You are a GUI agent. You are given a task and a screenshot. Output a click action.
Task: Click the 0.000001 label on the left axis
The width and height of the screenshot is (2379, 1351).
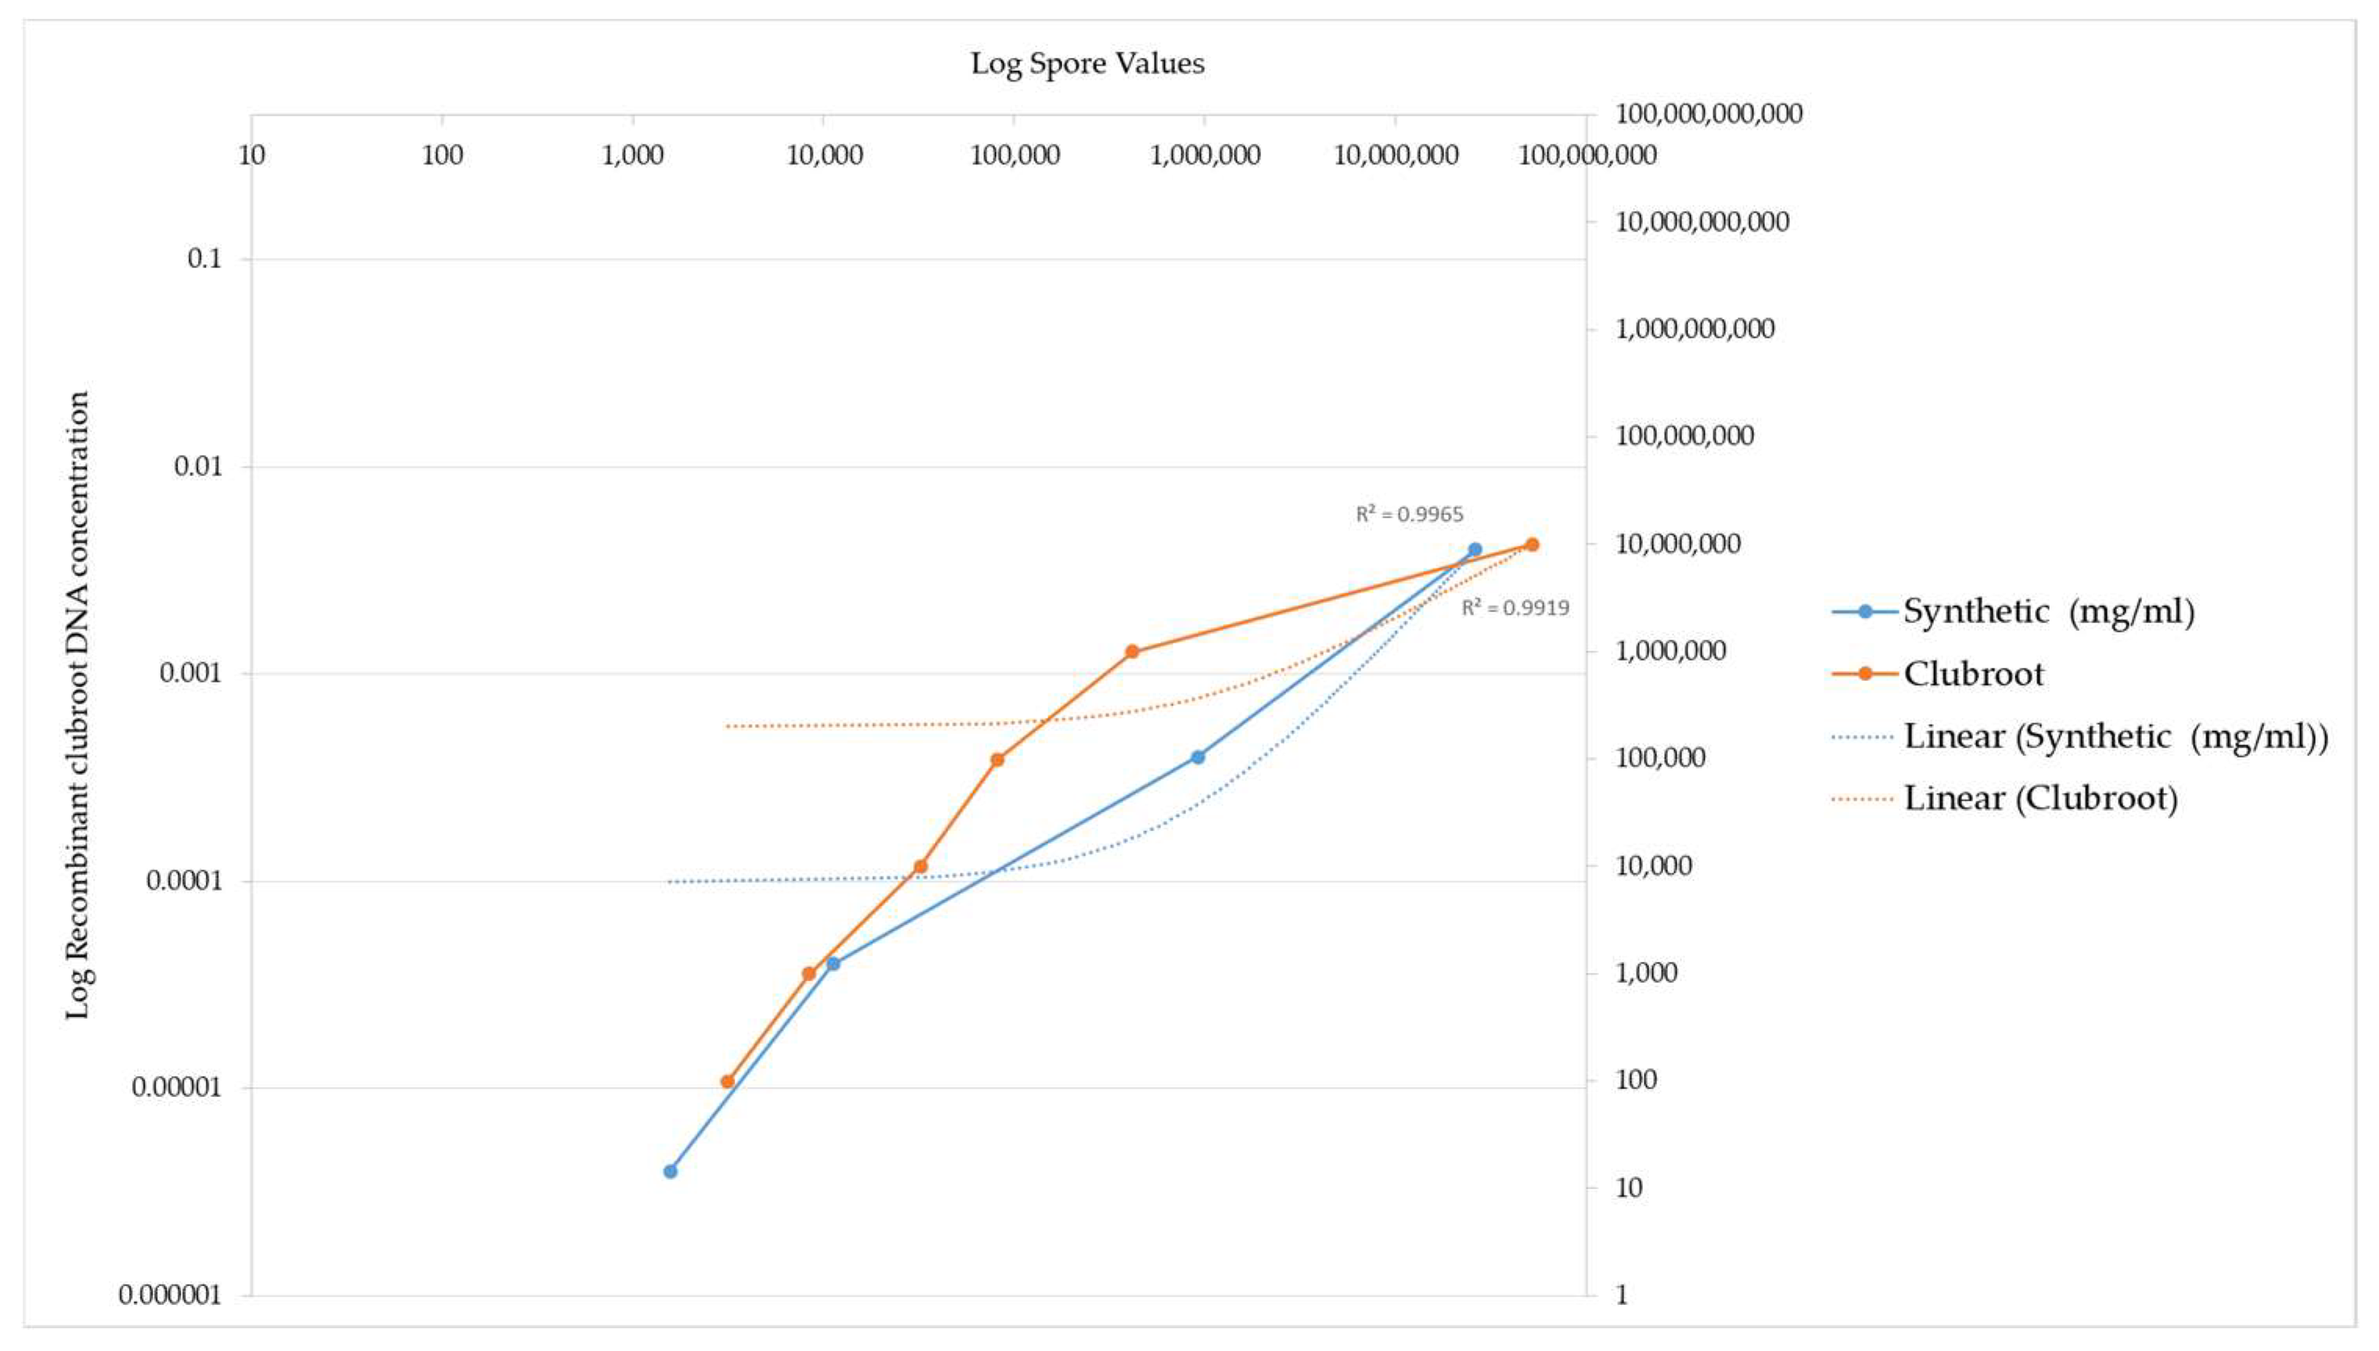tap(171, 1295)
